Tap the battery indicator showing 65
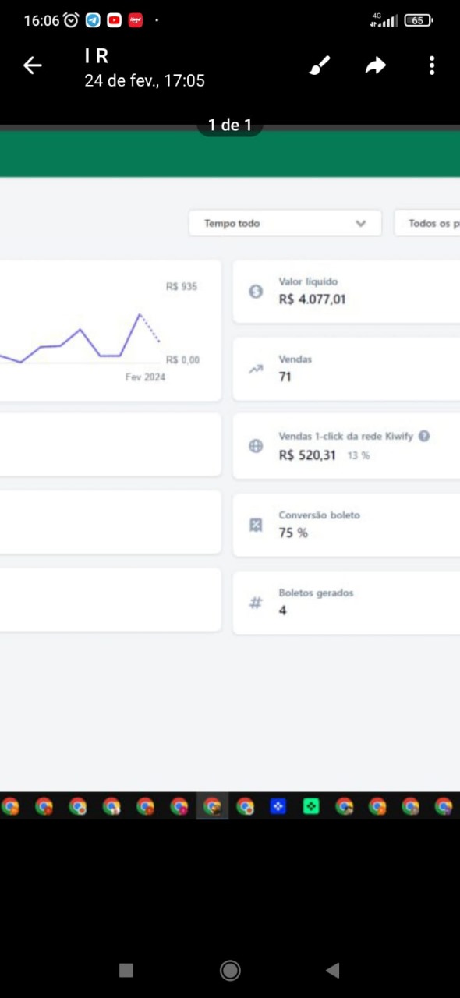 419,20
